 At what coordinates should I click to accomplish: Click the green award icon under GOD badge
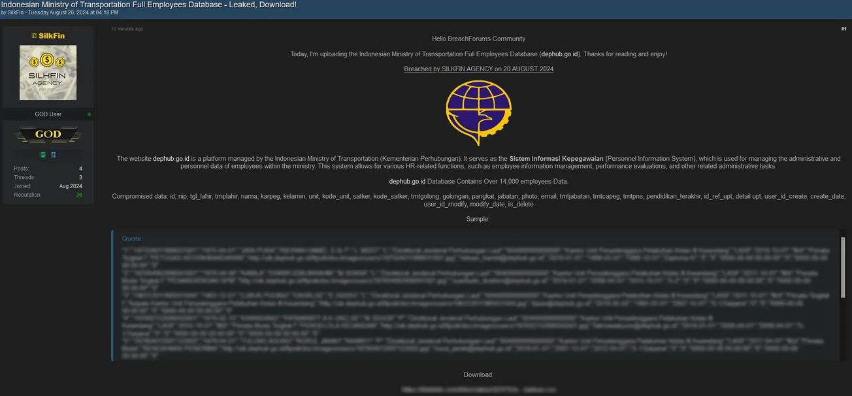pos(43,155)
